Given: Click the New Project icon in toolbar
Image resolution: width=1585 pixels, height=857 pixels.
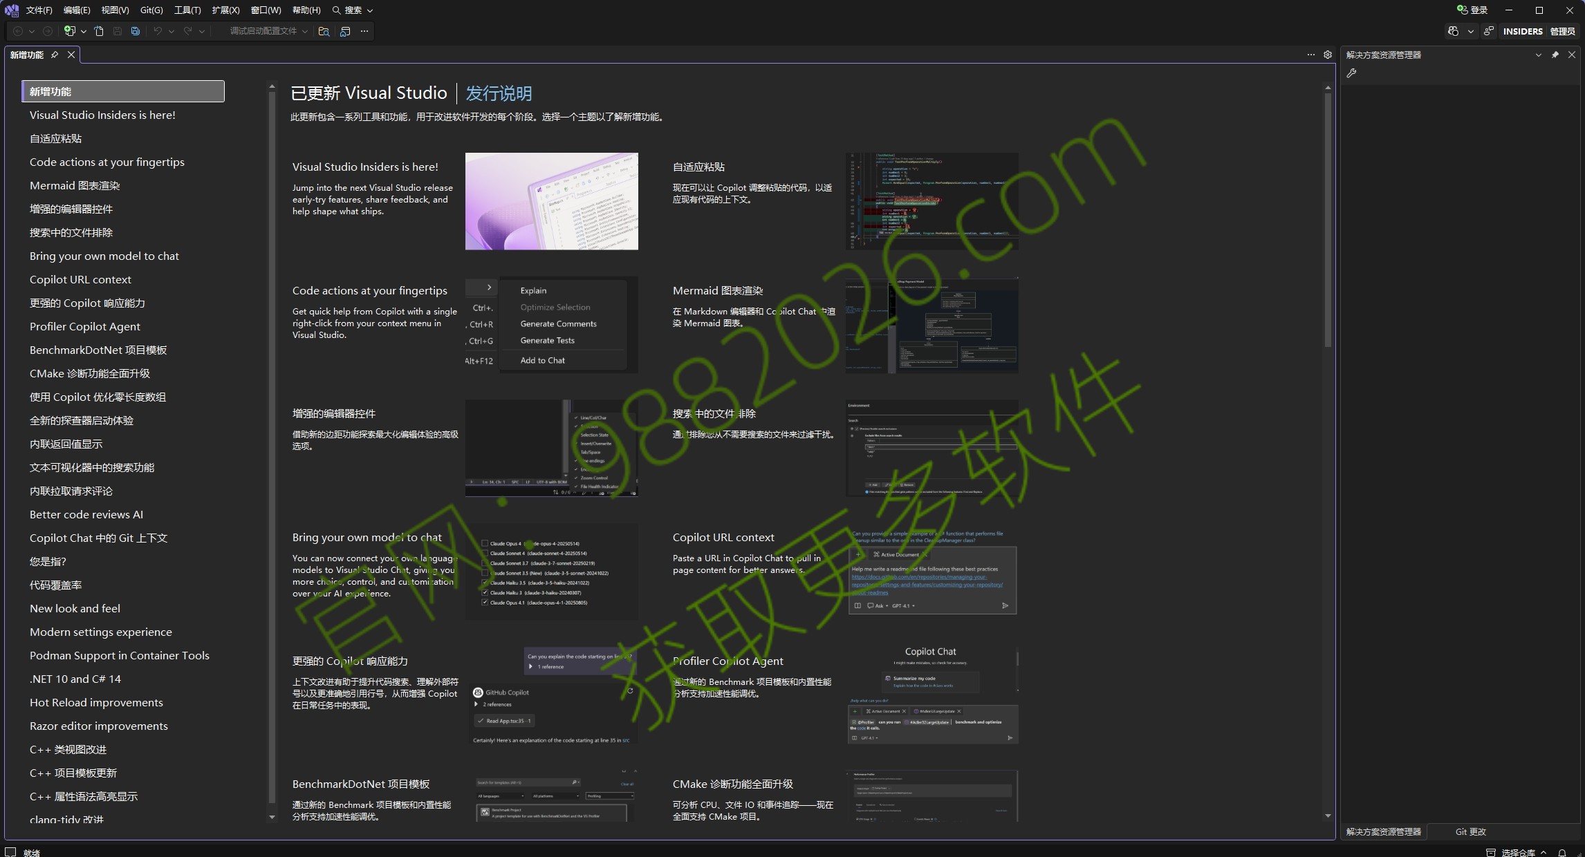Looking at the screenshot, I should [69, 31].
